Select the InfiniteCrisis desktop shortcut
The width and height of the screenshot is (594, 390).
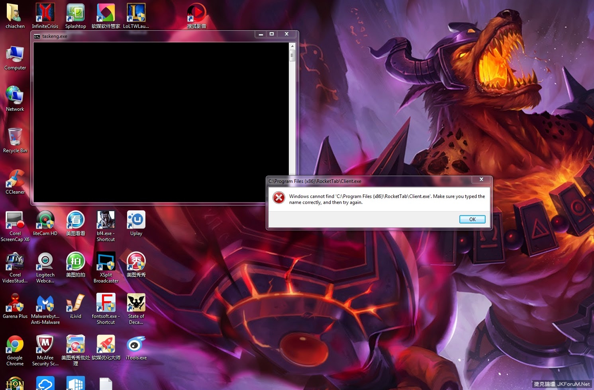coord(45,13)
